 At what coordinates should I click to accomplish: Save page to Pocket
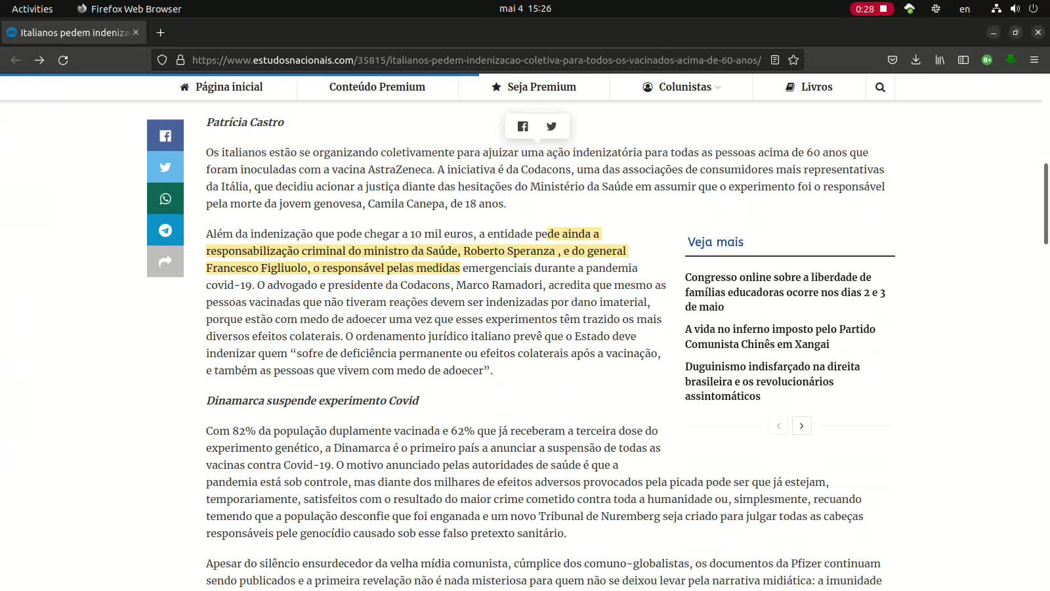(x=892, y=60)
